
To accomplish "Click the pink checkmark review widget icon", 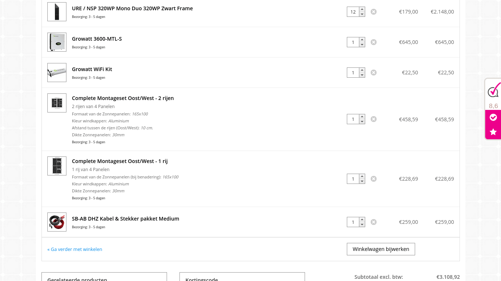I will tap(493, 117).
